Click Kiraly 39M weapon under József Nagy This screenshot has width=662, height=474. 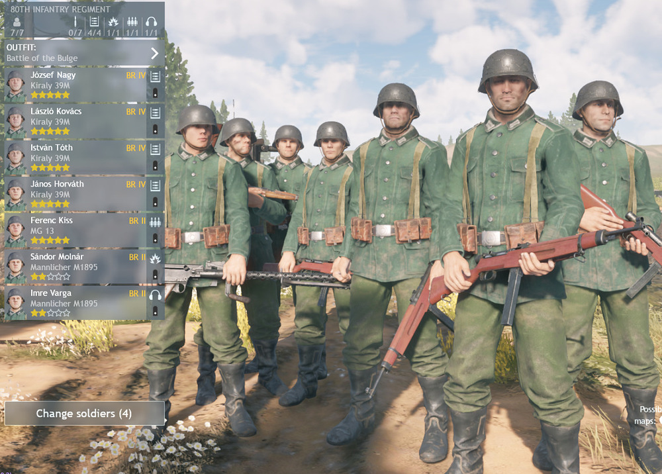[x=50, y=85]
